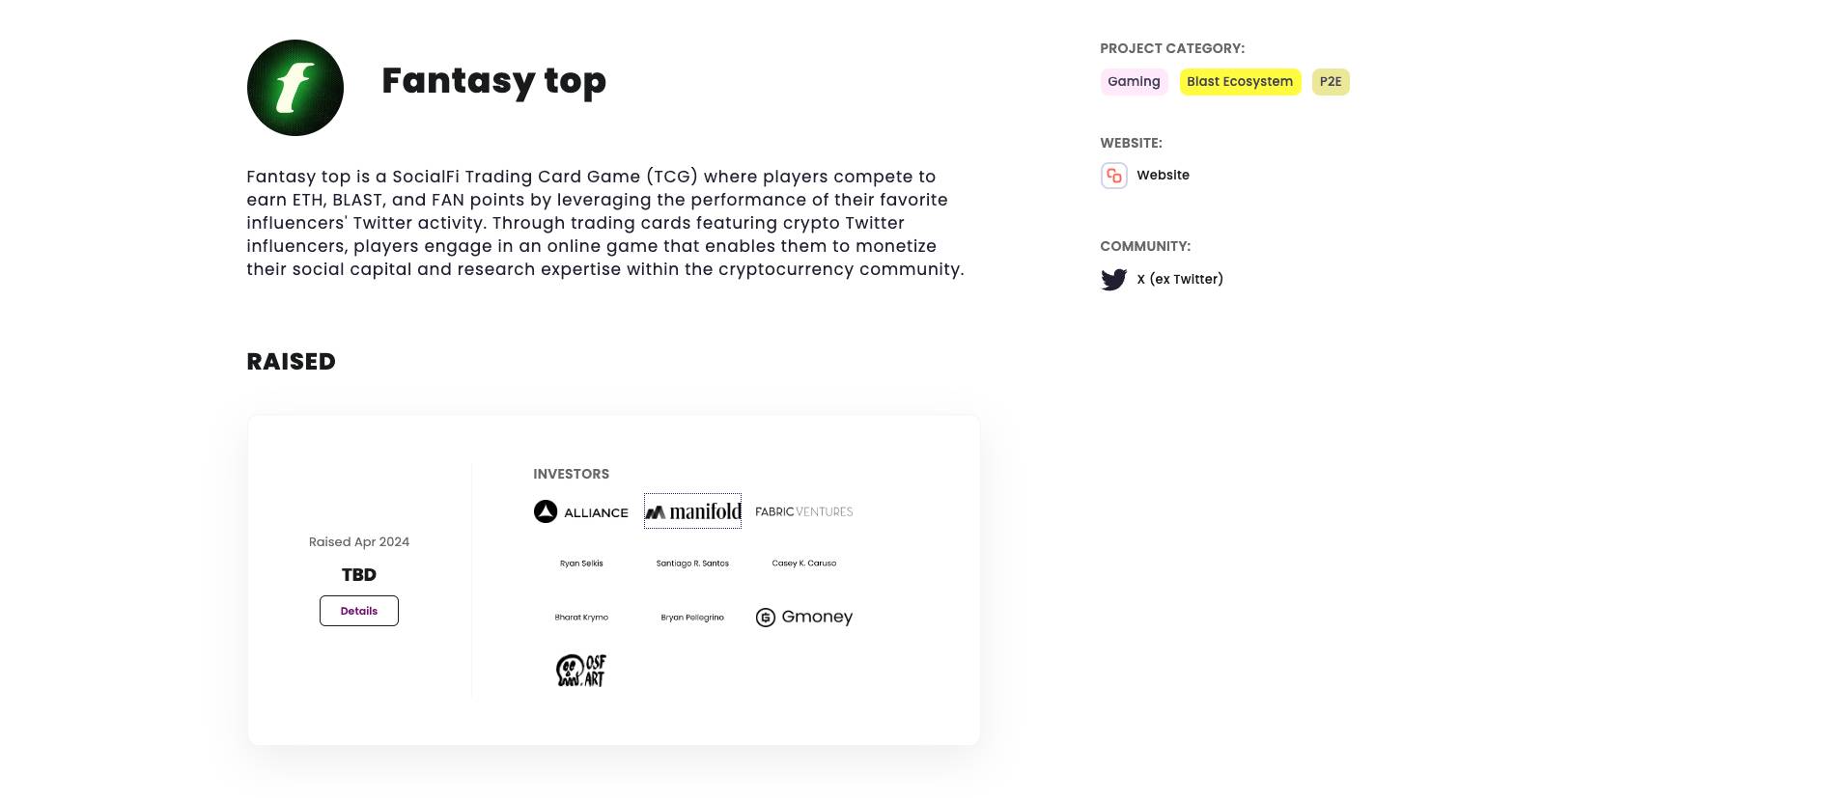
Task: Select the manifold investor logo
Action: (692, 511)
